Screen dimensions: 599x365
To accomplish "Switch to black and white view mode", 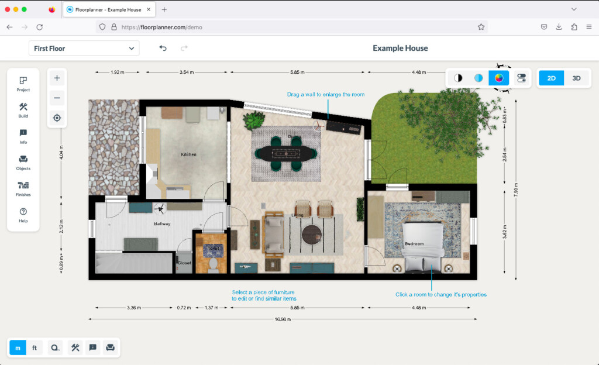I will pyautogui.click(x=458, y=78).
